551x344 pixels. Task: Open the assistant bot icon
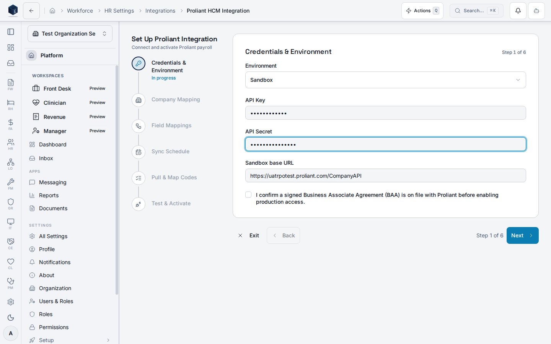[536, 11]
